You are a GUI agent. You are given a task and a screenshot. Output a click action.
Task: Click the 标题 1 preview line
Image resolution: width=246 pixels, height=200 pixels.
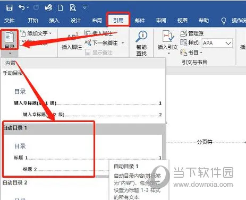88,158
